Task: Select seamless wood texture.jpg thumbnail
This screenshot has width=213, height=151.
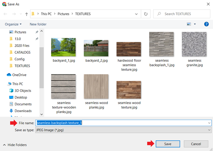Action: [x=129, y=90]
